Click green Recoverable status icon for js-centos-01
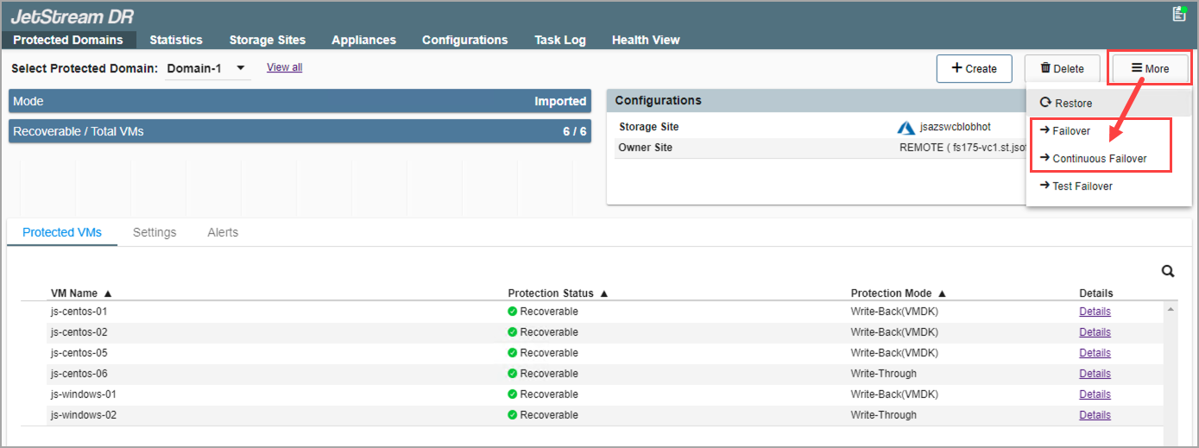1199x448 pixels. pos(512,312)
